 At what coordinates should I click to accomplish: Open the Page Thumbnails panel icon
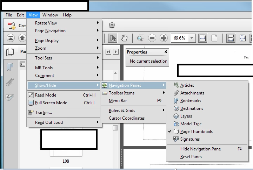click(10, 52)
